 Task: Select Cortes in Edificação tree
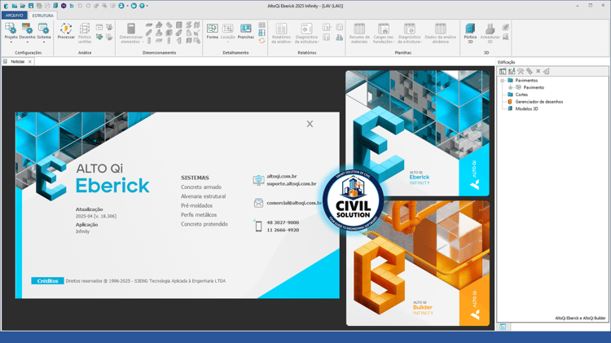(521, 95)
